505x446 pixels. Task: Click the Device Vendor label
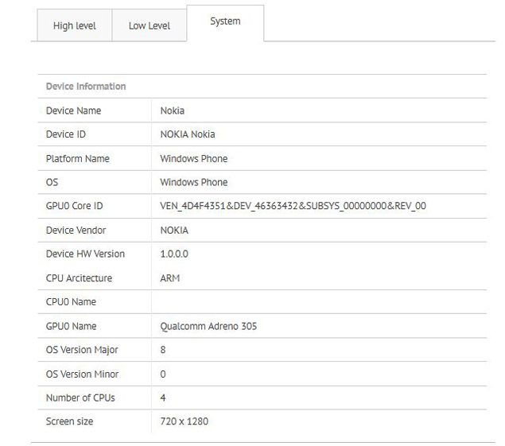[76, 231]
